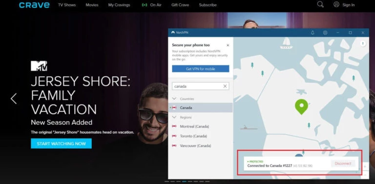Click the Connected to Canada #1227 text
Viewport: 375px width, 184px height.
pyautogui.click(x=270, y=165)
